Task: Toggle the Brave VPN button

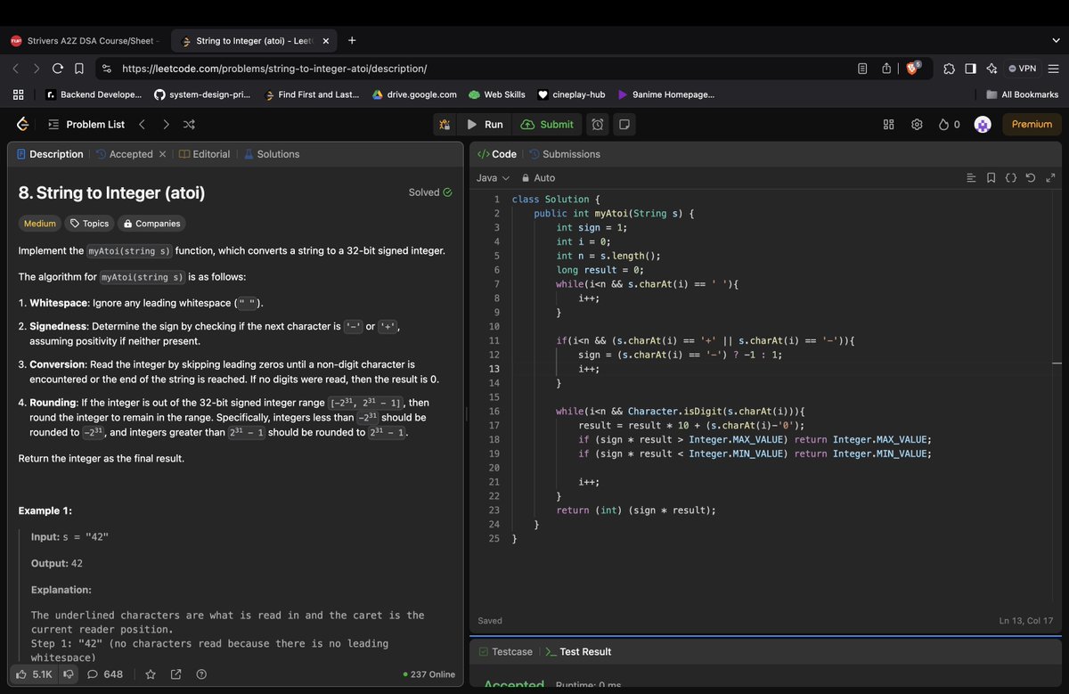Action: (x=1022, y=69)
